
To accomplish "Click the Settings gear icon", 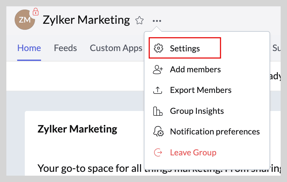I will coord(158,49).
